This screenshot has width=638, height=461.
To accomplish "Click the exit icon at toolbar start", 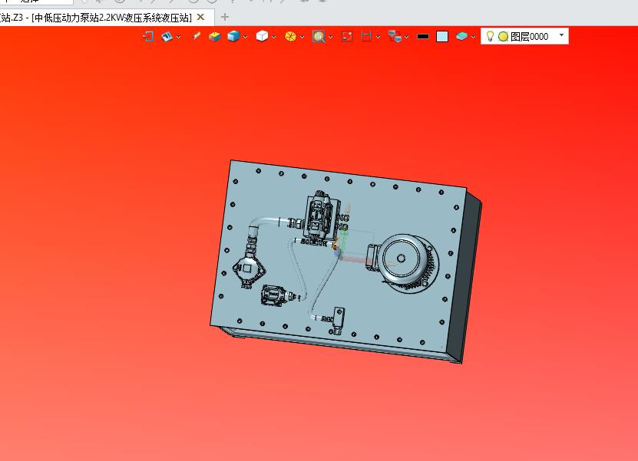I will [148, 37].
